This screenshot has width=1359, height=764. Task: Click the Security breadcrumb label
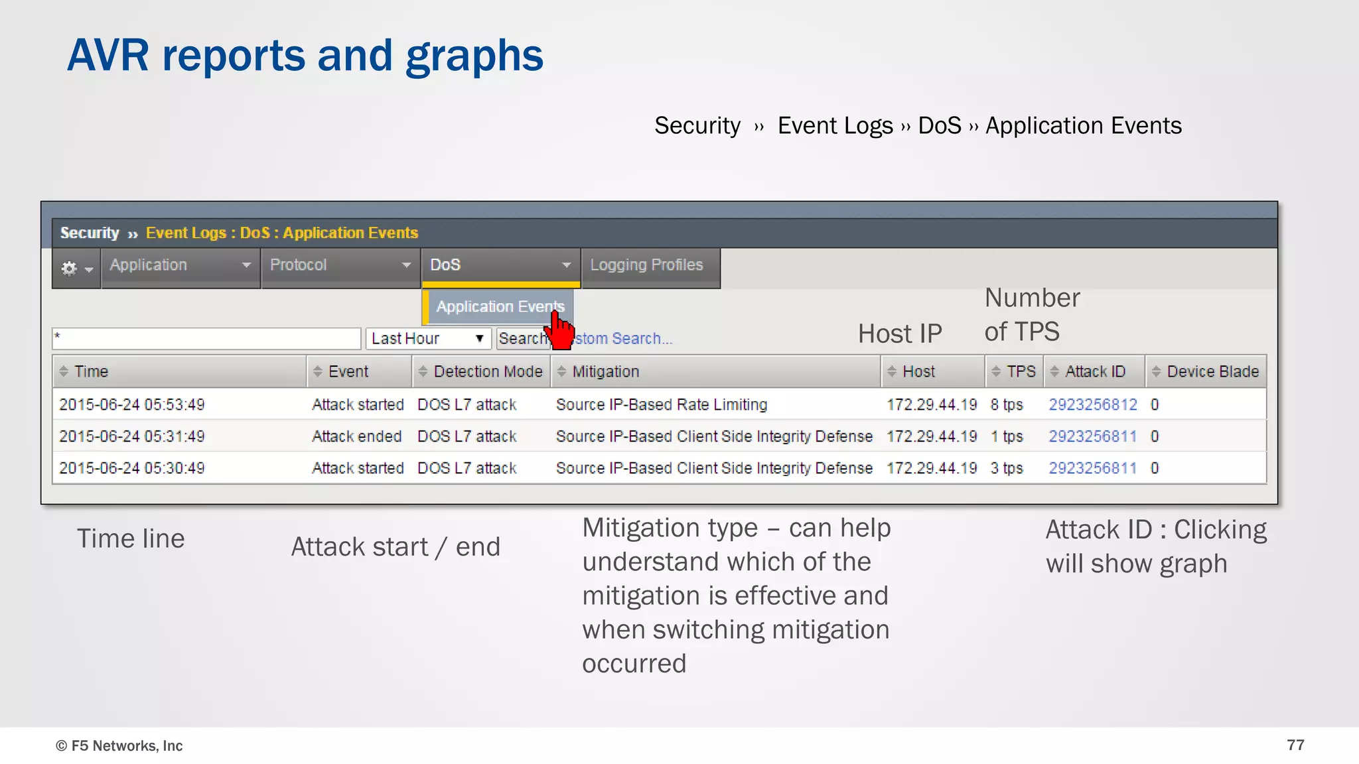(x=90, y=233)
